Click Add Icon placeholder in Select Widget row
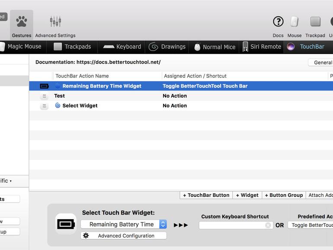 pos(44,106)
